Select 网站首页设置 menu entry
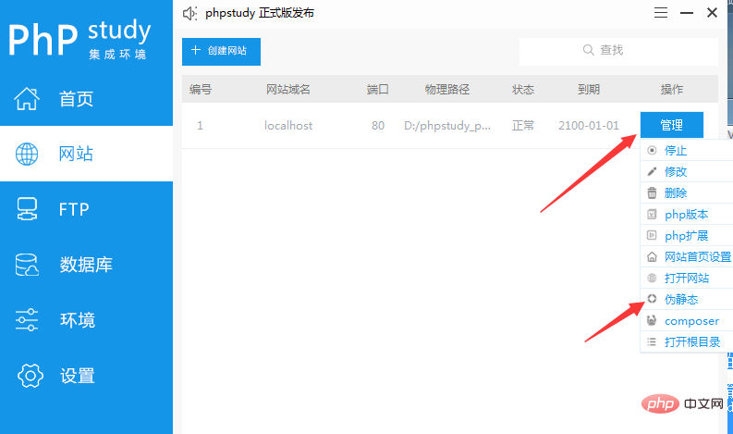This screenshot has width=733, height=434. [687, 256]
